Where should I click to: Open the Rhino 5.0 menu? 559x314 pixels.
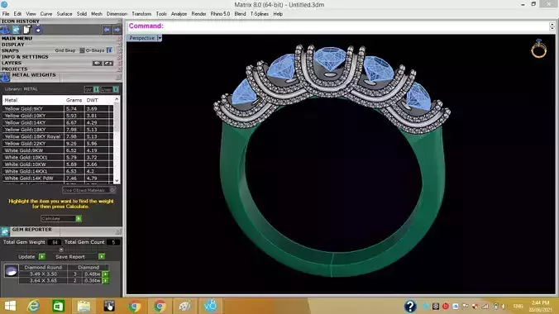pos(220,14)
